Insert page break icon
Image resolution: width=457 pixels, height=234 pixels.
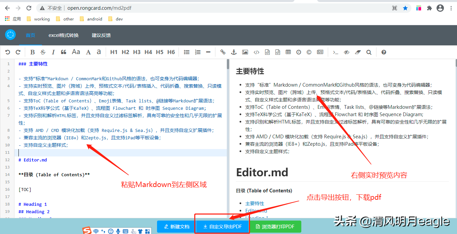320,52
